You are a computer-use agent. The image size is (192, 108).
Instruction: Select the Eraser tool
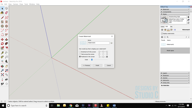pyautogui.click(x=7, y=13)
